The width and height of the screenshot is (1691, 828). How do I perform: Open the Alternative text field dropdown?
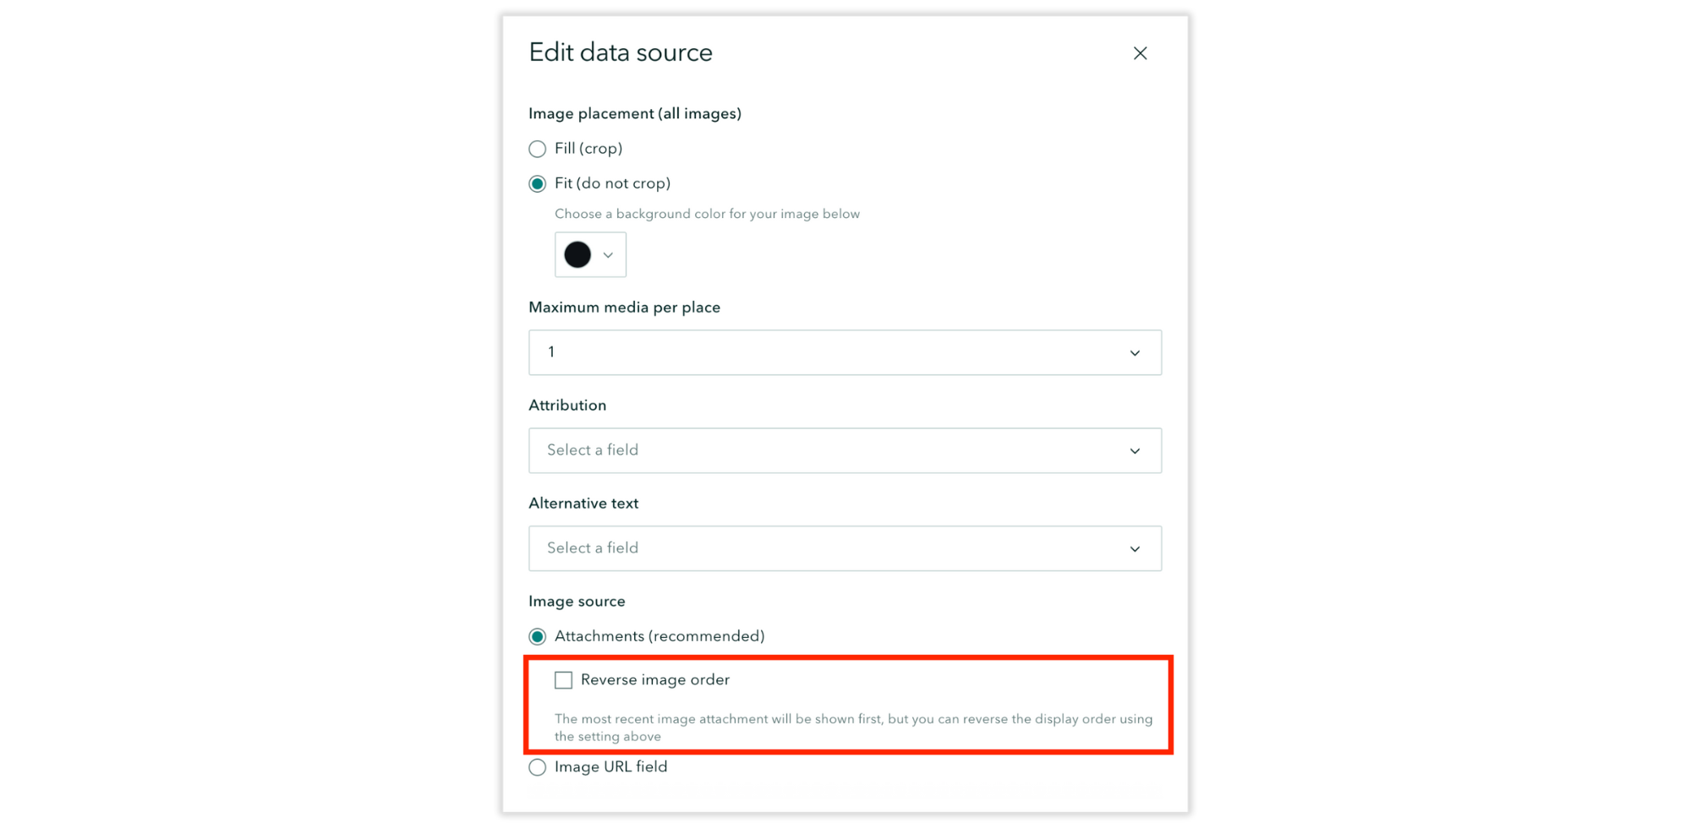[x=845, y=548]
